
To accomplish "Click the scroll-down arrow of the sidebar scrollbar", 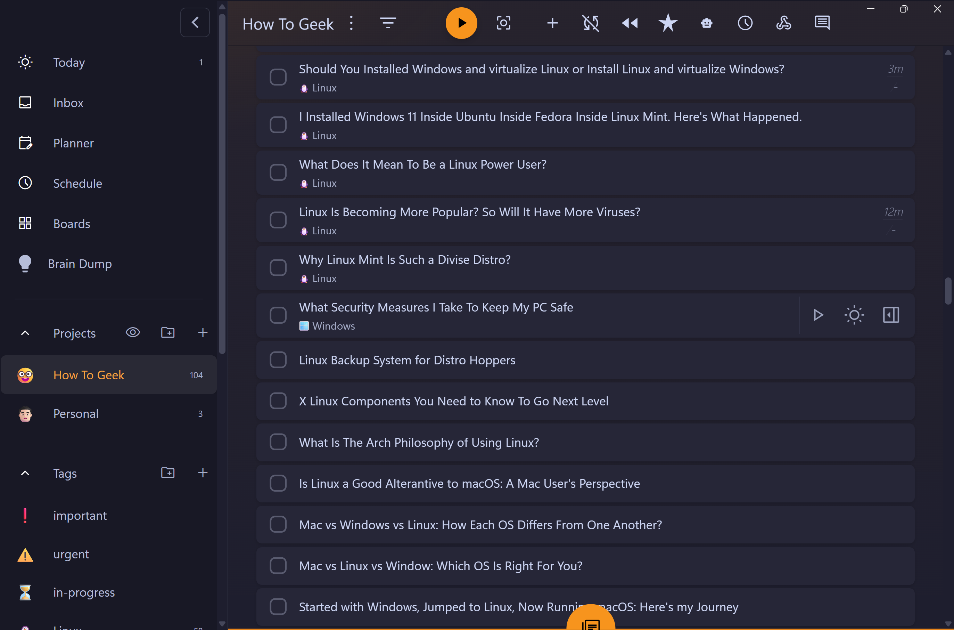I will pos(222,624).
